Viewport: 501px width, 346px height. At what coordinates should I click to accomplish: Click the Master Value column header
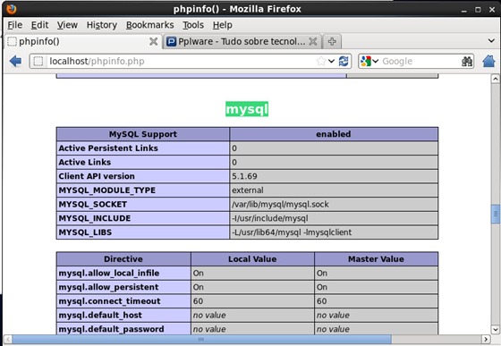point(376,259)
